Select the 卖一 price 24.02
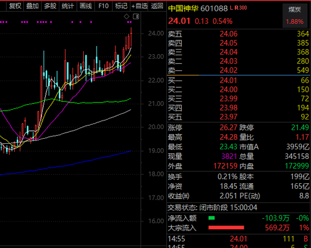The image size is (311, 248). 228,70
